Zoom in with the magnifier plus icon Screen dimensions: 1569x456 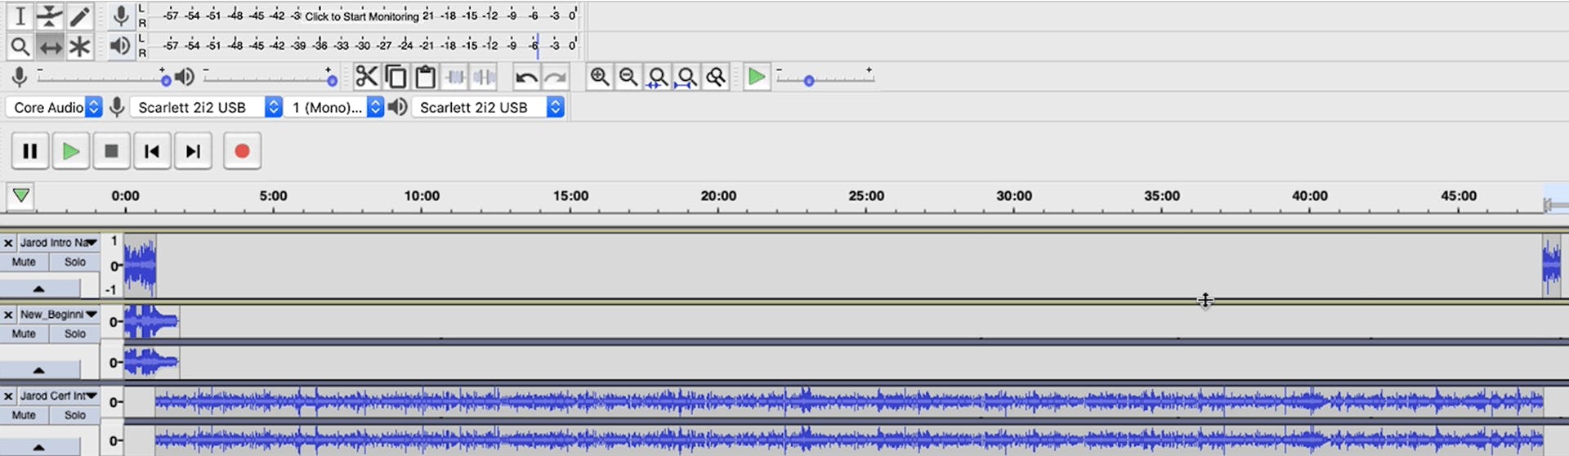pyautogui.click(x=599, y=77)
